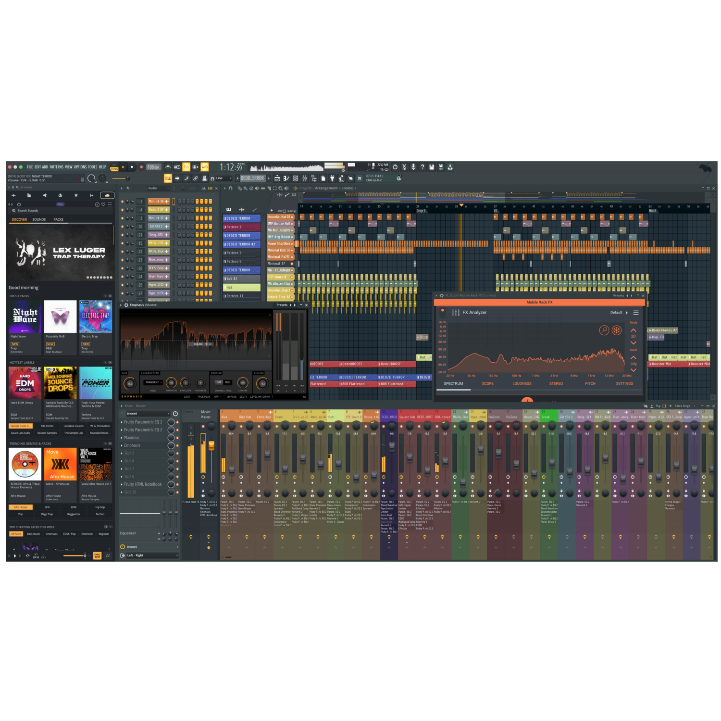Click the snowflake freeze icon in FX Analyzer
Image resolution: width=721 pixels, height=721 pixels.
(617, 330)
